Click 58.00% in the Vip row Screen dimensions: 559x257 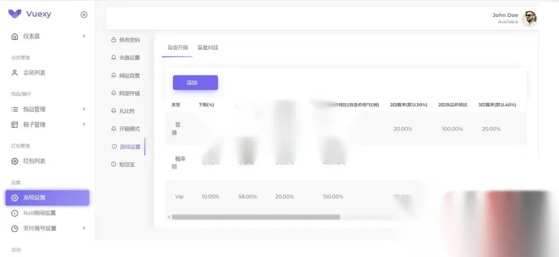tap(248, 197)
